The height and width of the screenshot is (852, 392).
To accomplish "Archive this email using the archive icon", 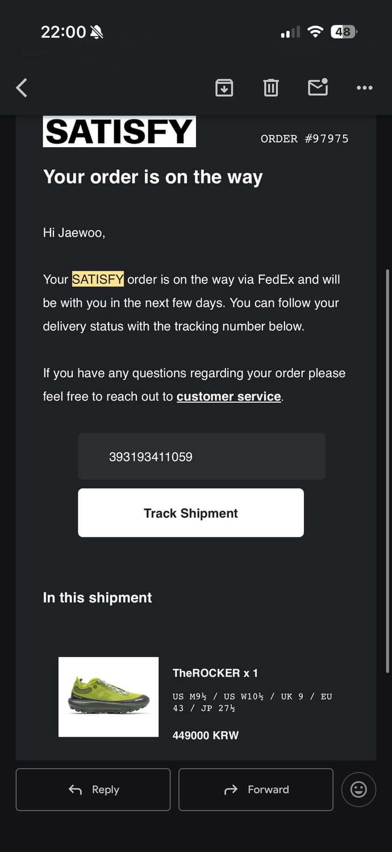I will point(224,87).
